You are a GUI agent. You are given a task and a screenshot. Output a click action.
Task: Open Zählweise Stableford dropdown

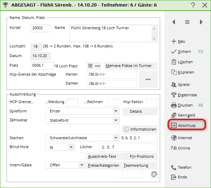click(116, 120)
